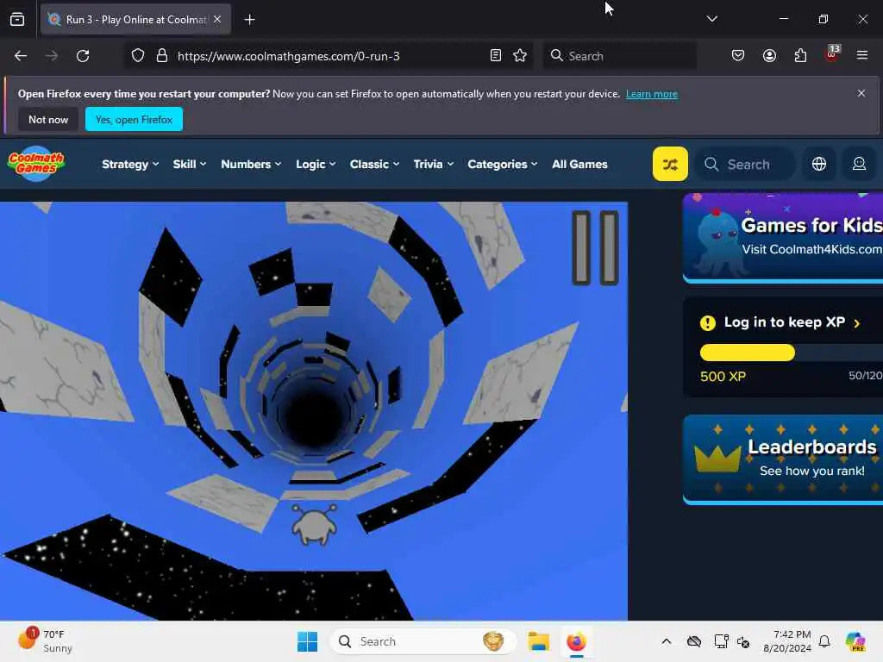
Task: Open the All Games page
Action: click(579, 164)
